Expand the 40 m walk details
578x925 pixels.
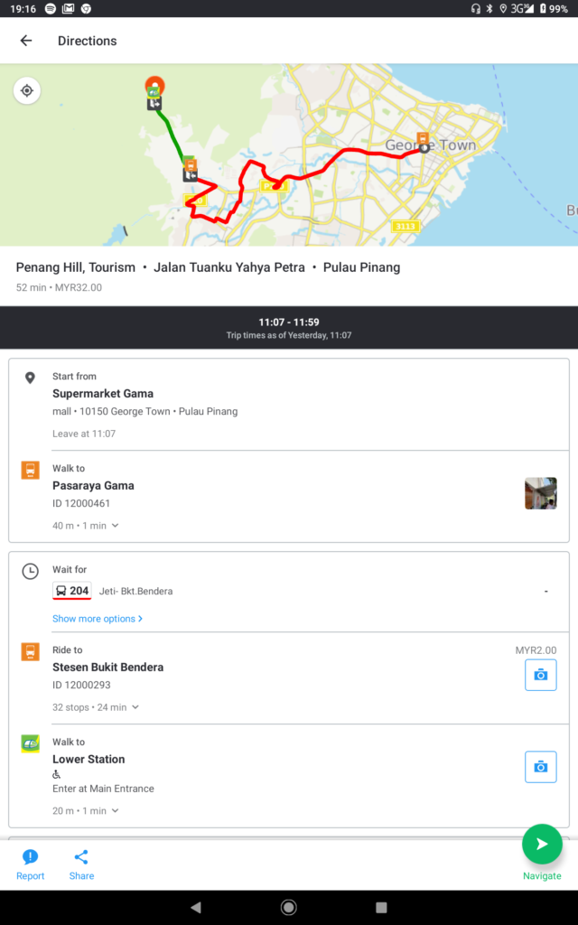pos(86,526)
